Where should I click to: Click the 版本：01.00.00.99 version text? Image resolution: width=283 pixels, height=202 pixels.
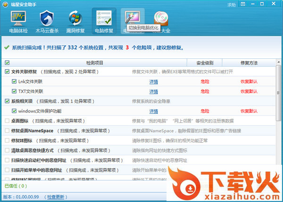pyautogui.click(x=21, y=197)
